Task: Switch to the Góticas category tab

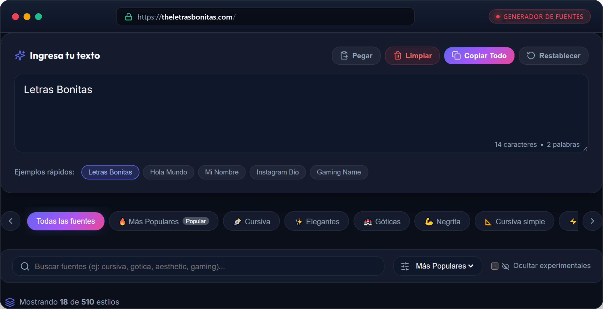Action: point(382,221)
